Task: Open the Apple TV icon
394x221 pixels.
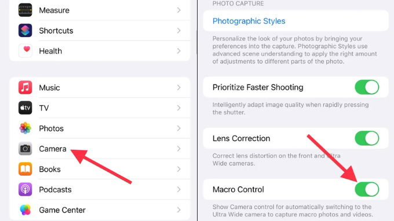Action: click(x=25, y=108)
